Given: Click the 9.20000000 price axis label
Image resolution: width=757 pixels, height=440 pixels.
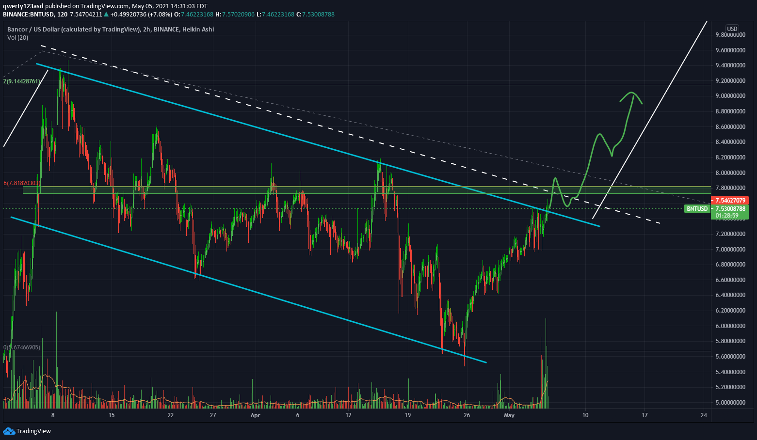Looking at the screenshot, I should pos(729,81).
